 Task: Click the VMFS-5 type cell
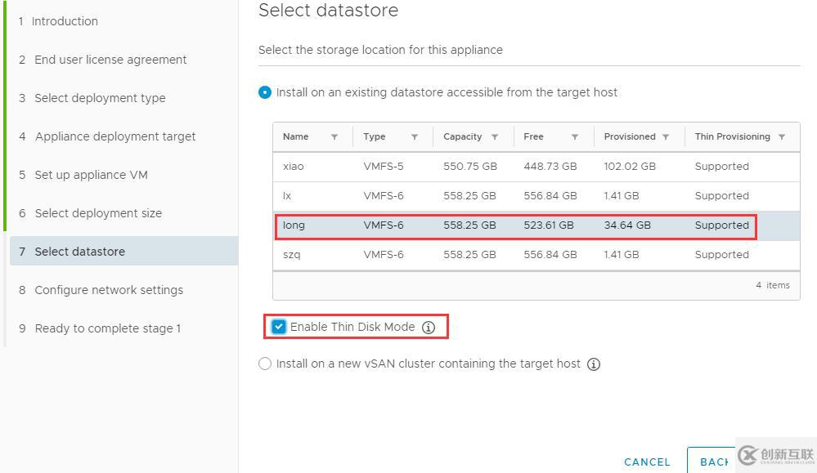(x=383, y=167)
